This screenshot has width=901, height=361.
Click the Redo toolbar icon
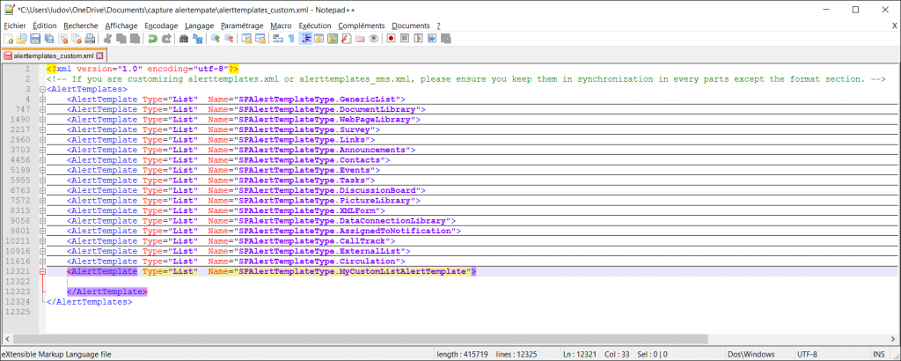click(x=166, y=39)
